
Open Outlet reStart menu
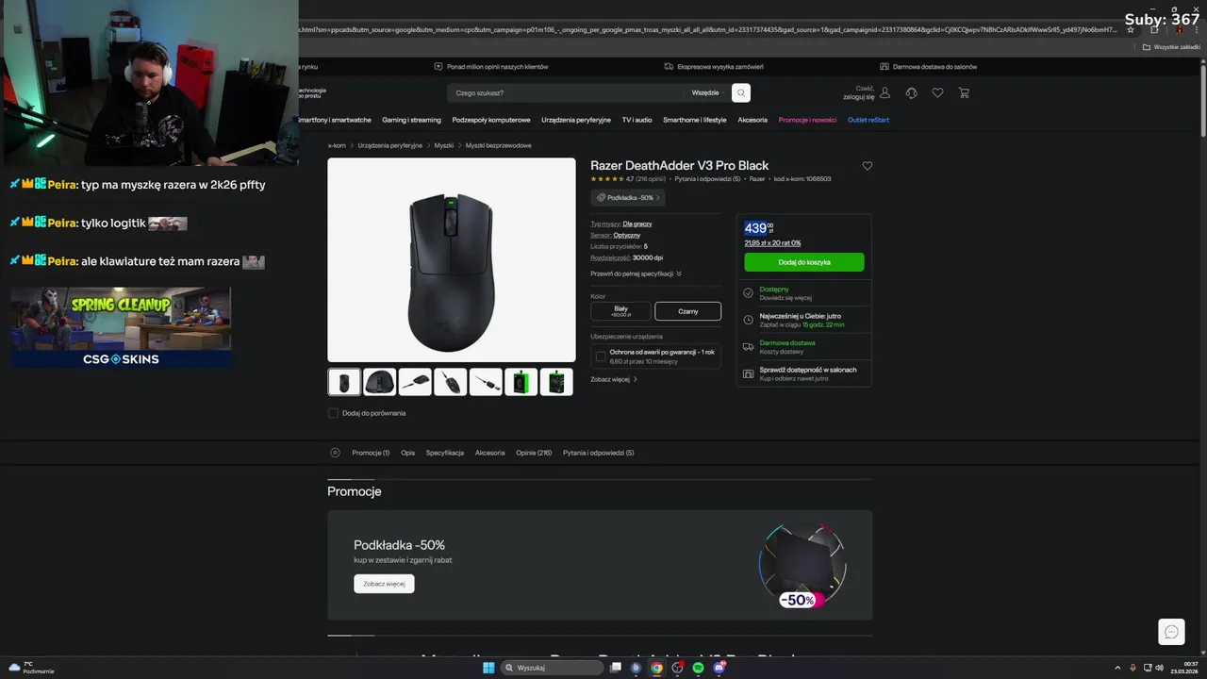(868, 120)
